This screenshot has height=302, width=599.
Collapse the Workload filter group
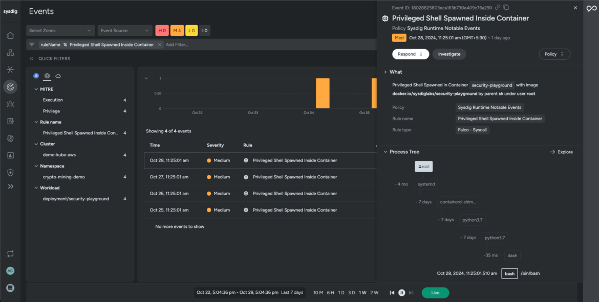pos(36,188)
